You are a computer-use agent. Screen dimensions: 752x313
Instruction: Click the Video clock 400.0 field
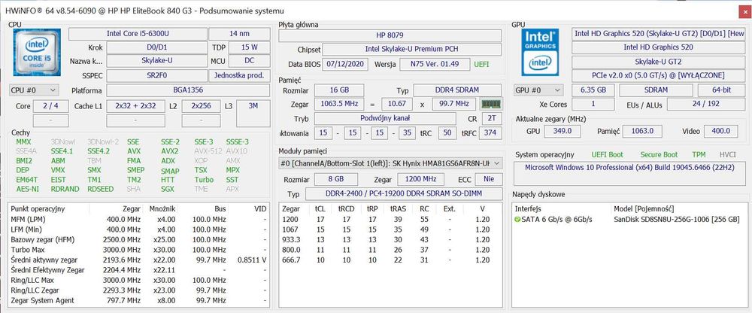721,131
